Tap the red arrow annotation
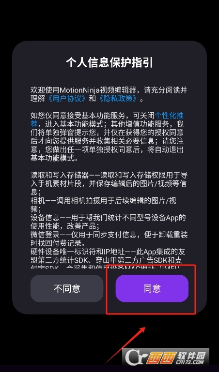 tap(125, 346)
